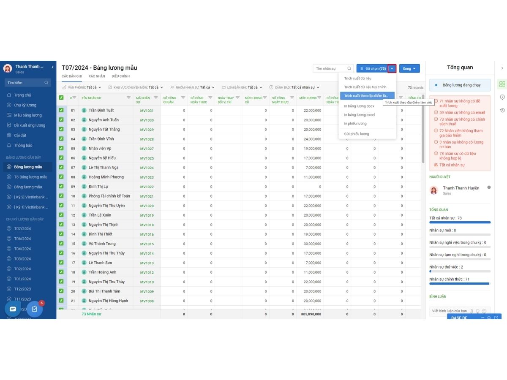Image resolution: width=507 pixels, height=380 pixels.
Task: Uncheck the checkbox for Trần Đình Tuất
Action: click(61, 110)
